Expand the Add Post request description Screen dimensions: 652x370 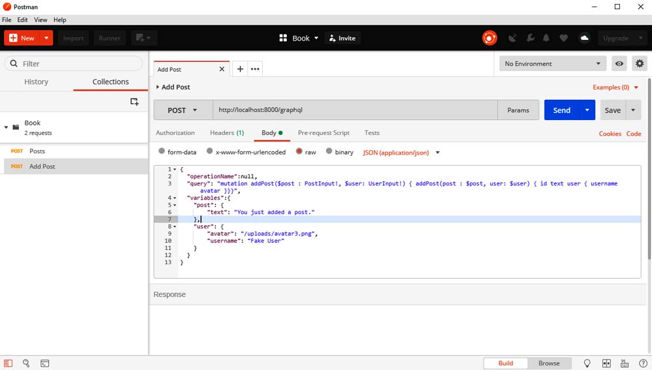click(158, 87)
